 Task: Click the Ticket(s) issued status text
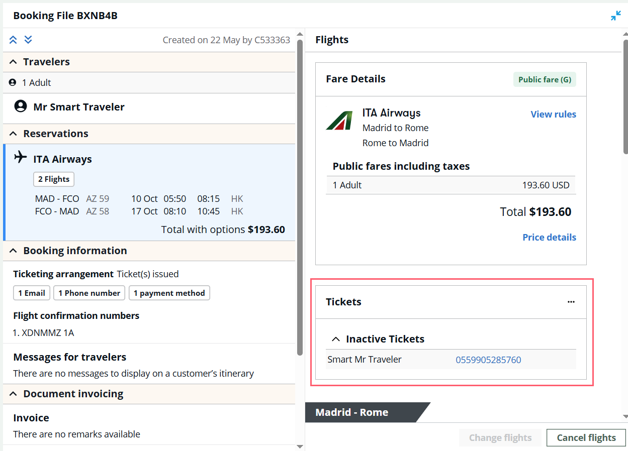coord(148,274)
